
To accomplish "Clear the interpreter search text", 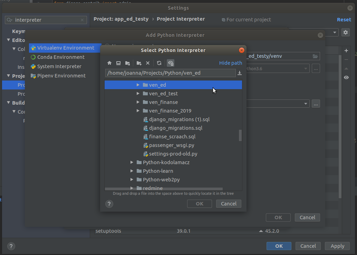I will click(82, 20).
